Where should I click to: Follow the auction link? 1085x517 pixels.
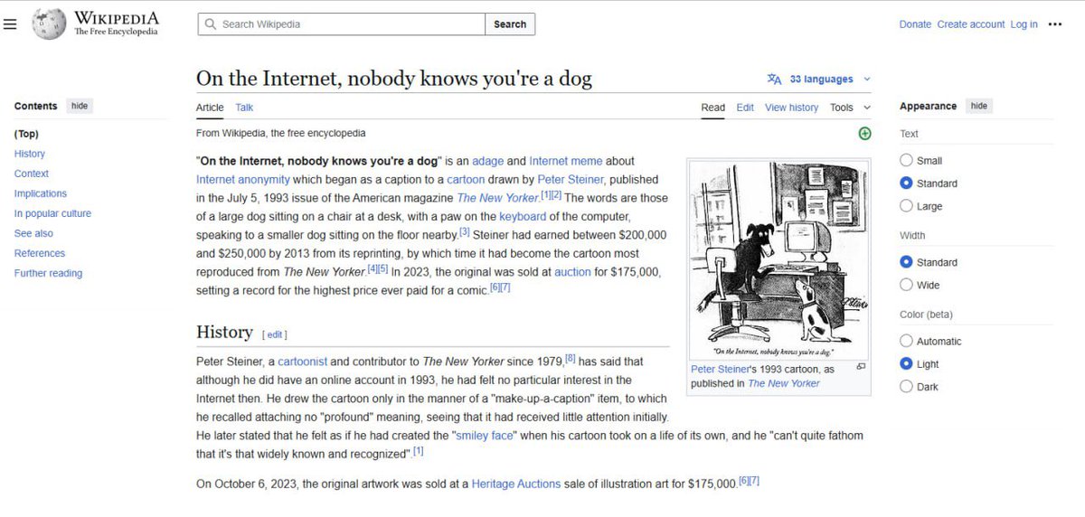572,272
